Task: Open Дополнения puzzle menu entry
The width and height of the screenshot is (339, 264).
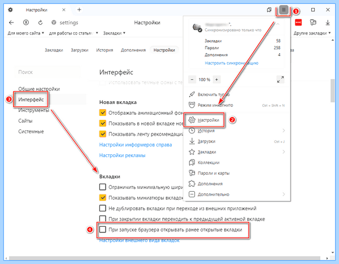Action: [237, 184]
